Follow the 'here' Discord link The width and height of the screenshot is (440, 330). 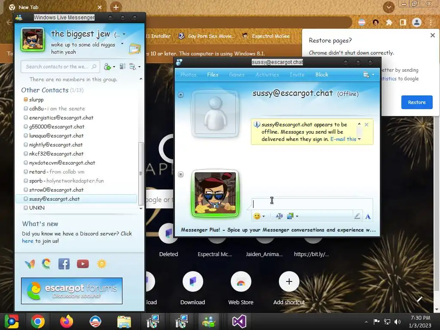[27, 241]
